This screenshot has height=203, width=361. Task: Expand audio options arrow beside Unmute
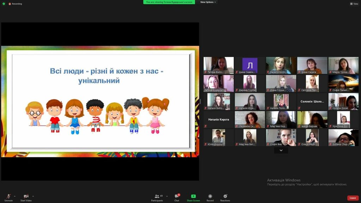[x=15, y=196]
